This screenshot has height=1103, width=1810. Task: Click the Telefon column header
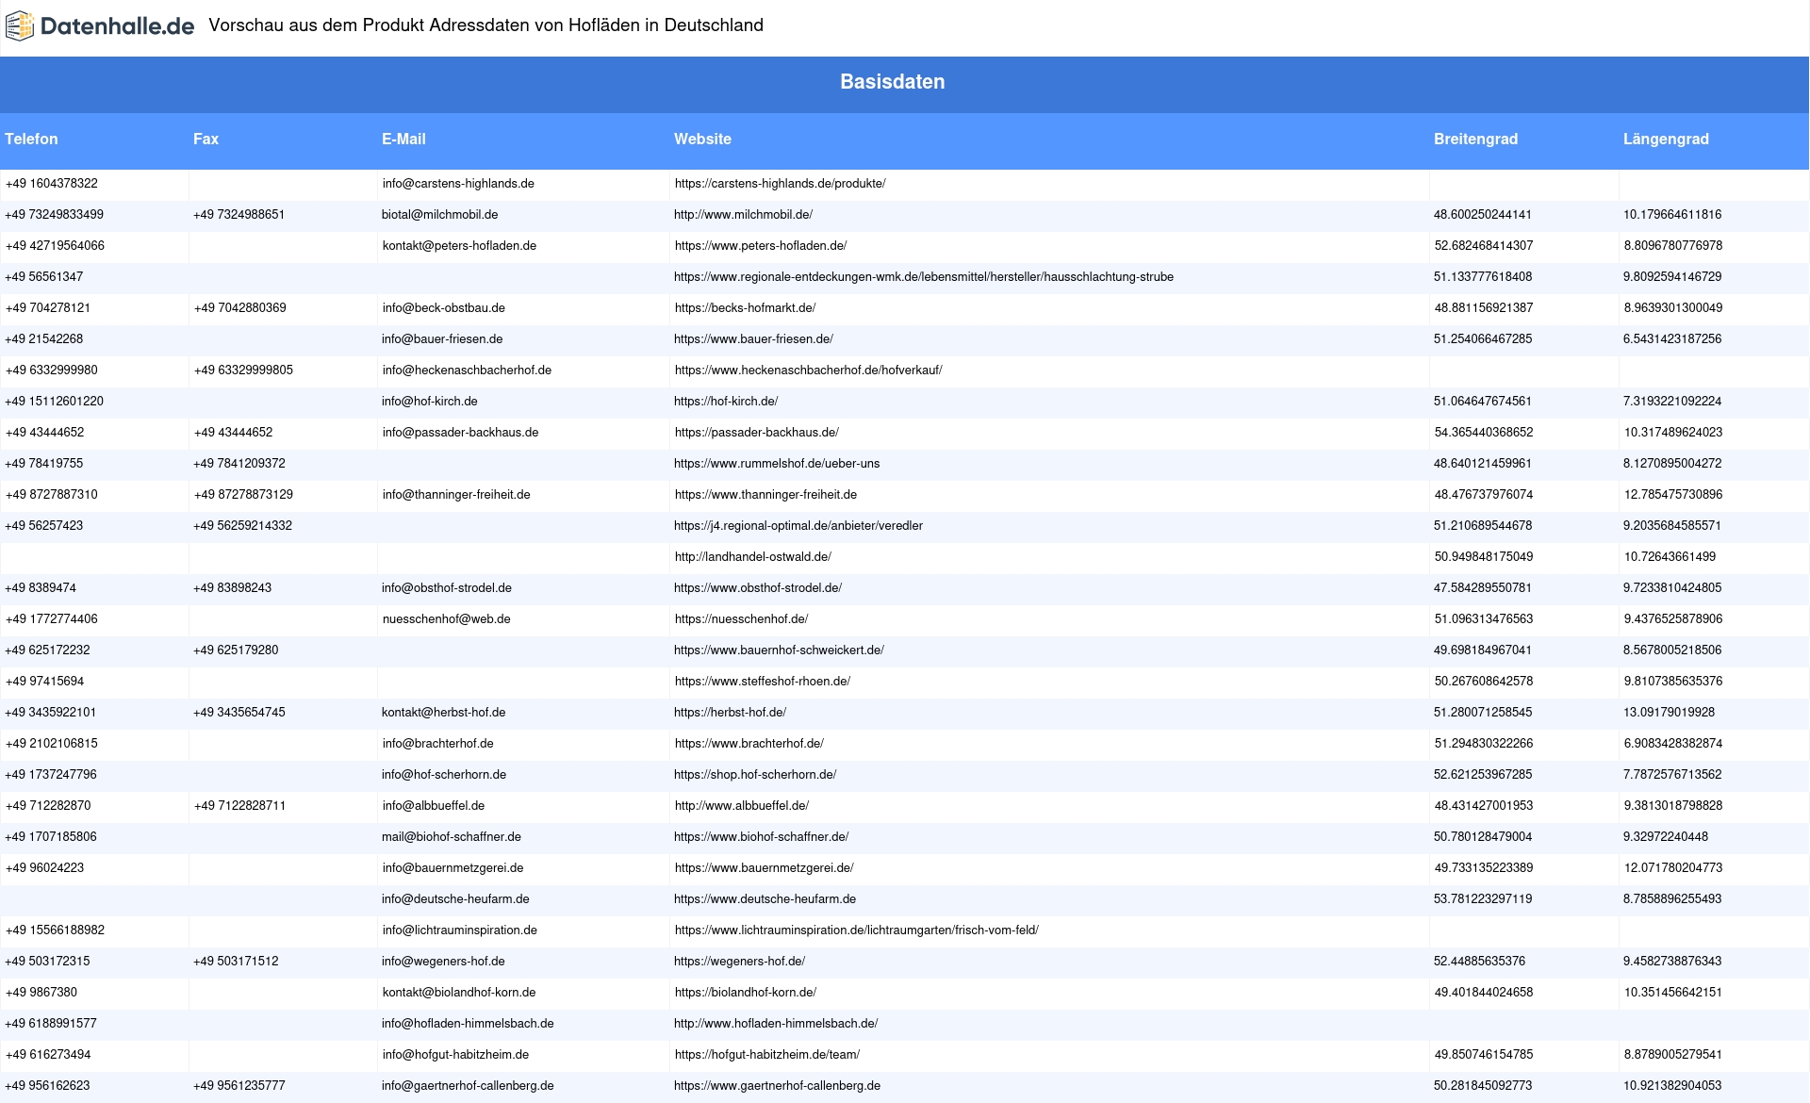31,139
